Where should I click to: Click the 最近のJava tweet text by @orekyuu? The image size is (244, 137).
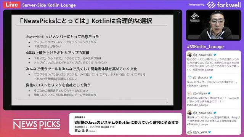coord(213,100)
